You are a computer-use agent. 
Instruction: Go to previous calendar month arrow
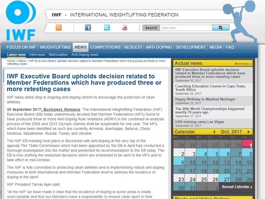click(214, 131)
